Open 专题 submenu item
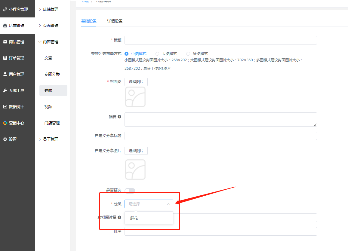The height and width of the screenshot is (251, 348). [53, 90]
